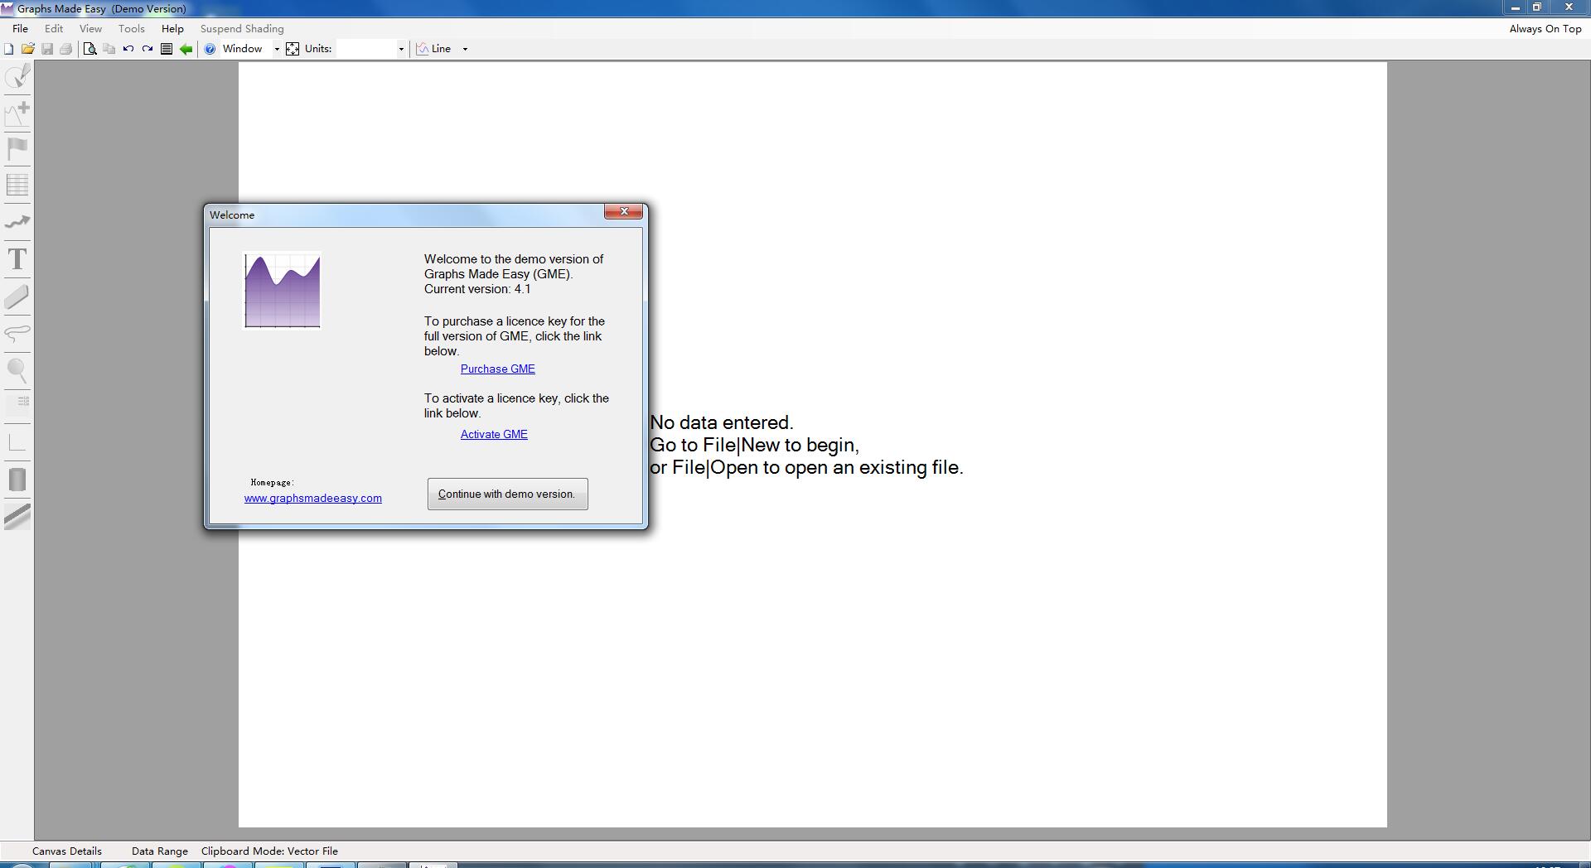
Task: Click the blue Help question icon
Action: 210,49
